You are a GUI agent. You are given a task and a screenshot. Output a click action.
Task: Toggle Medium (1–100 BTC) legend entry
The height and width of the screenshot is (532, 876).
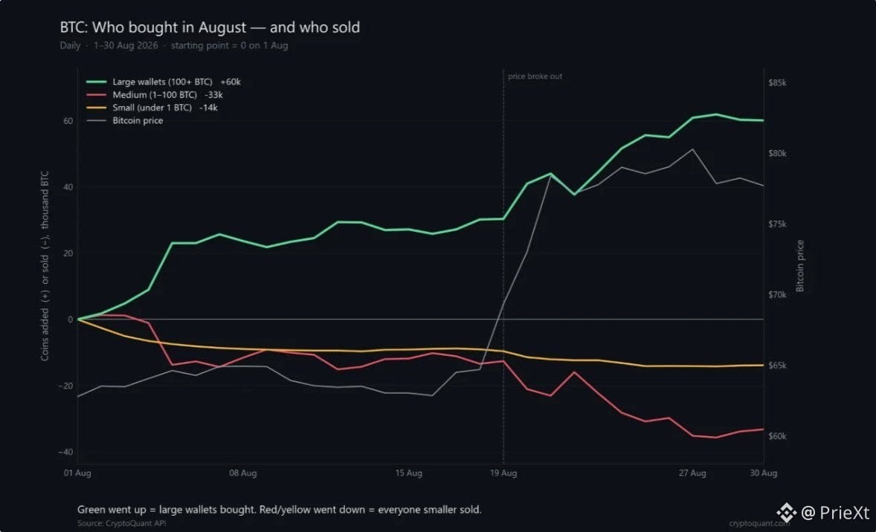tap(155, 95)
